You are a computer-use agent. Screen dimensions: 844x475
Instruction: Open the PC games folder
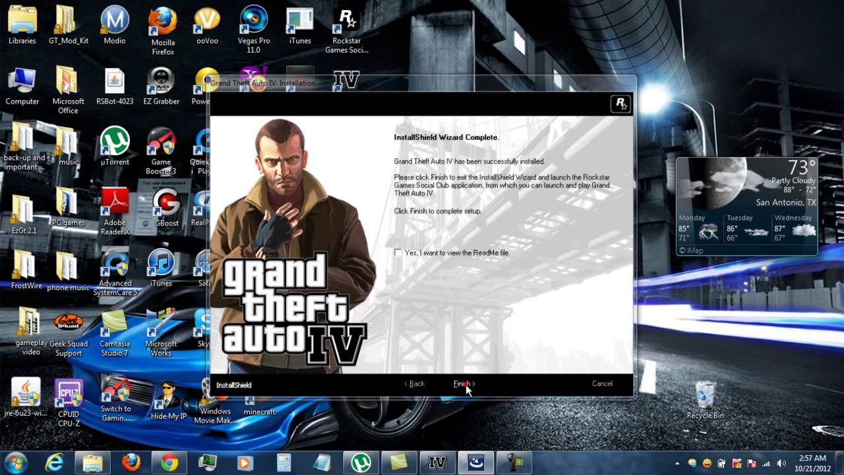point(68,207)
